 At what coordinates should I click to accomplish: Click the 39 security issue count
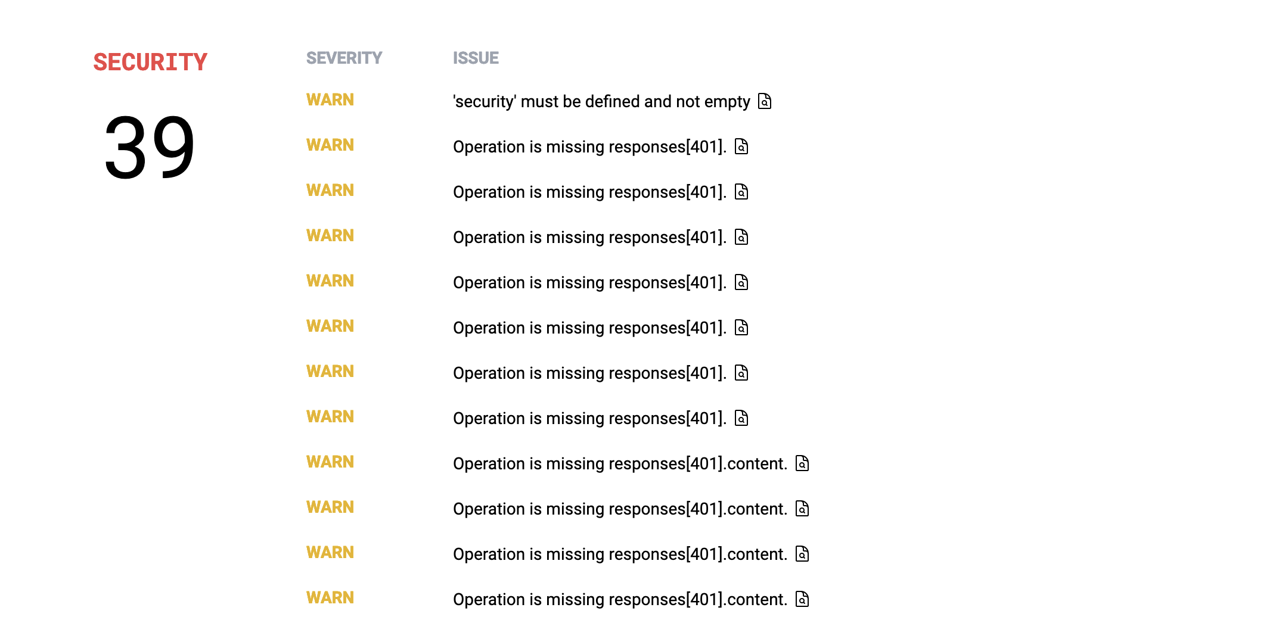(150, 148)
